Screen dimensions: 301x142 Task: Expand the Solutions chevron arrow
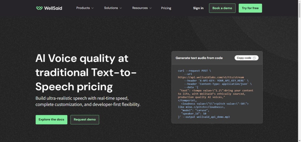[121, 8]
